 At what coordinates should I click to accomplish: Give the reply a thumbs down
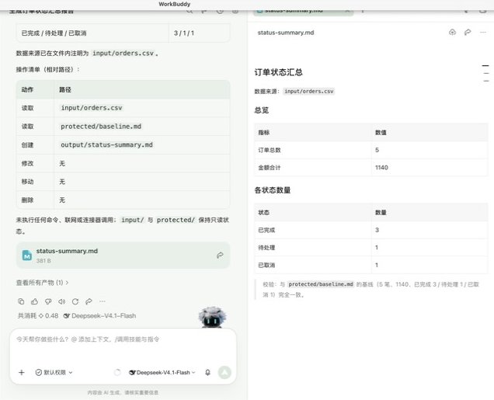[48, 301]
